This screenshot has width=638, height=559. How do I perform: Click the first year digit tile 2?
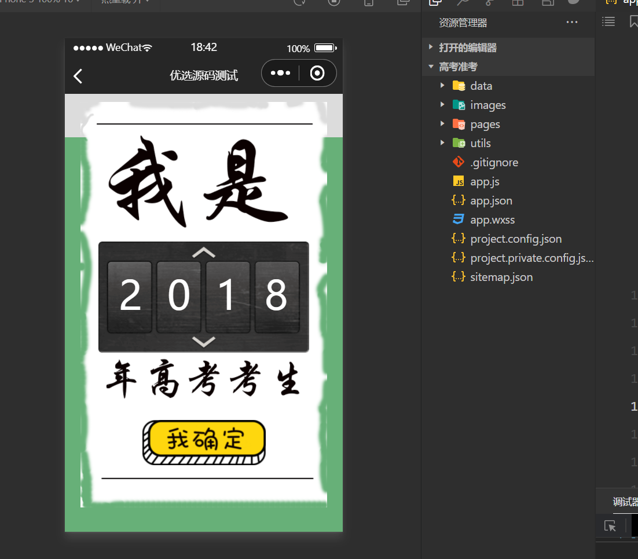(130, 297)
